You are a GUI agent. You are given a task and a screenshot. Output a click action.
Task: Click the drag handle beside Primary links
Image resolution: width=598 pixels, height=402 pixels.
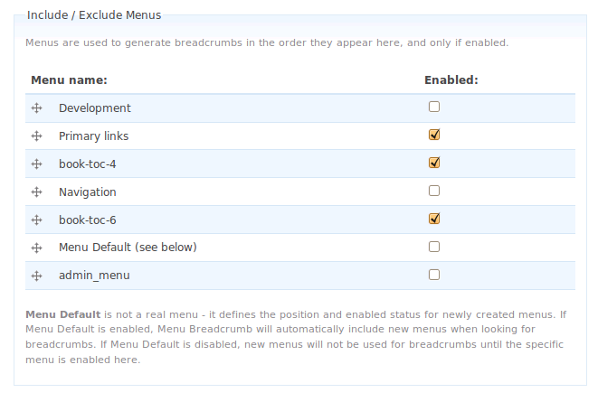click(37, 136)
